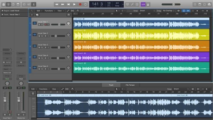
Task: Open the audio editor Functions menu
Action: click(44, 89)
